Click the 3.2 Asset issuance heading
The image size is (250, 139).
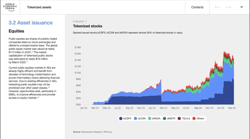(x=31, y=23)
